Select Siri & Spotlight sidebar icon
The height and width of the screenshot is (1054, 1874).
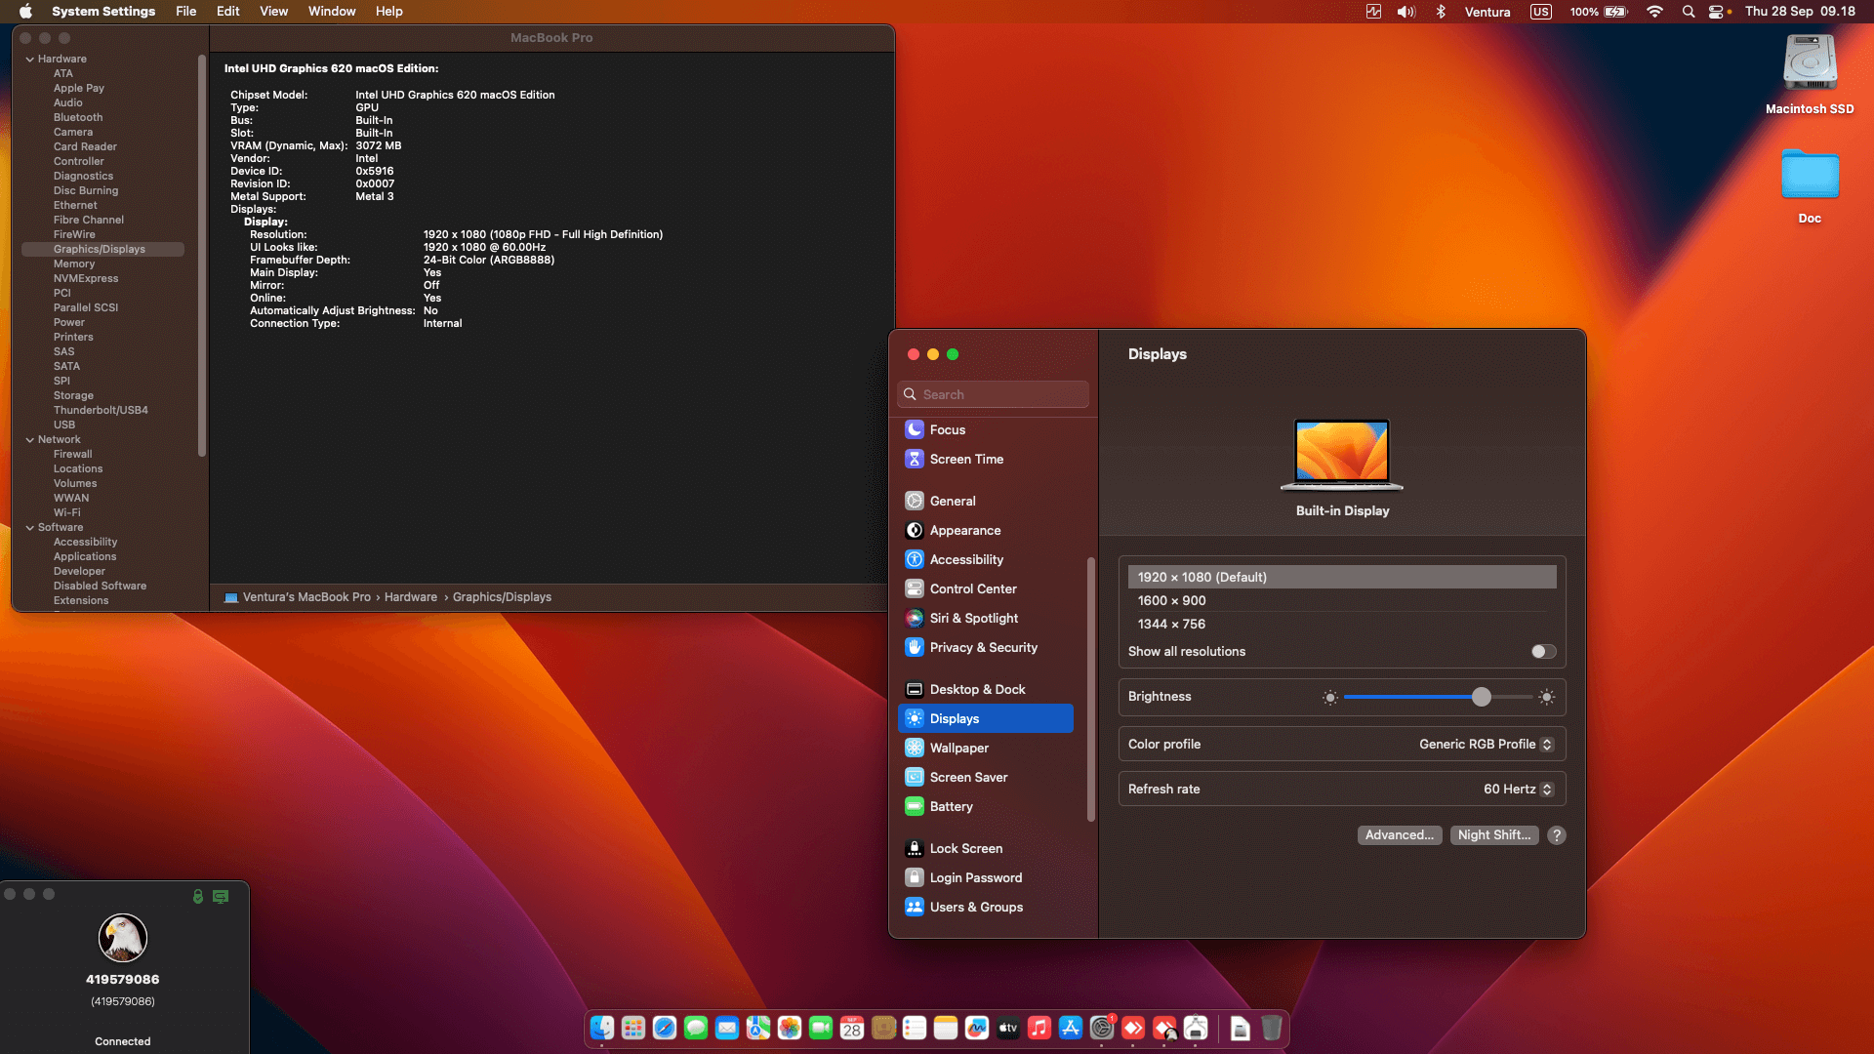pos(914,618)
